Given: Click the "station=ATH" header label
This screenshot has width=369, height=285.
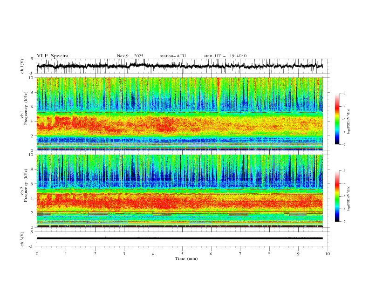Looking at the screenshot, I should point(173,56).
